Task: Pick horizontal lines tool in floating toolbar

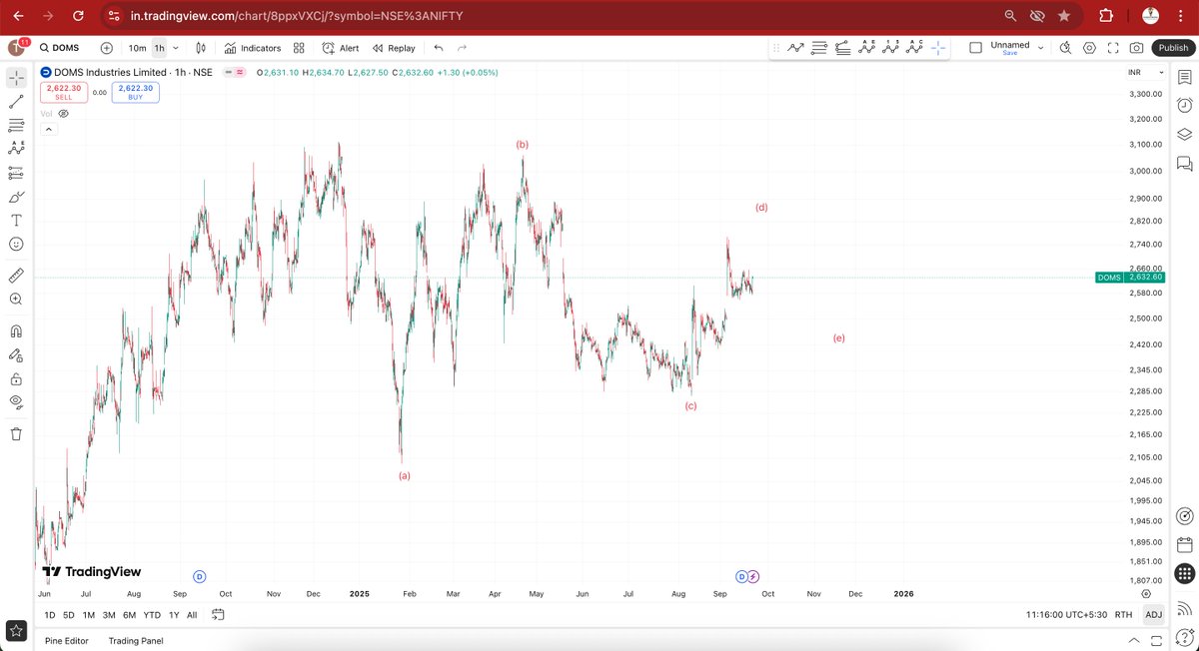Action: 819,48
